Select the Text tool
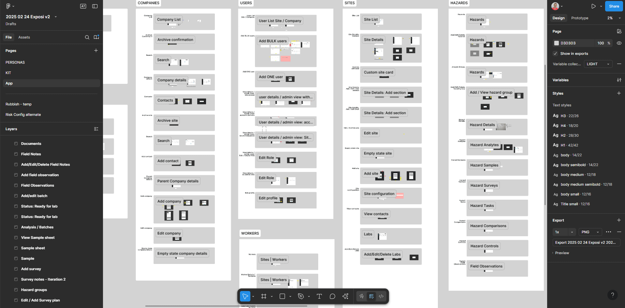Image resolution: width=625 pixels, height=308 pixels. point(319,296)
